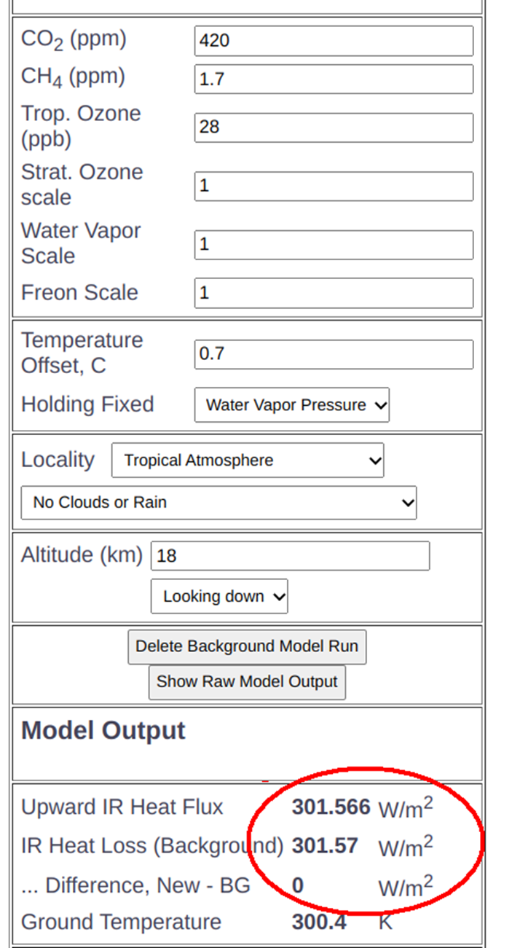Click the Altitude (km) input field
The width and height of the screenshot is (512, 948).
click(x=290, y=556)
